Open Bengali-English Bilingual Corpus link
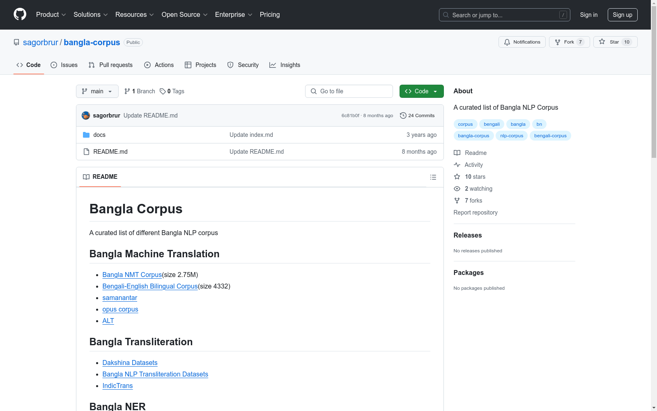Screen dimensions: 657x411 (150, 286)
